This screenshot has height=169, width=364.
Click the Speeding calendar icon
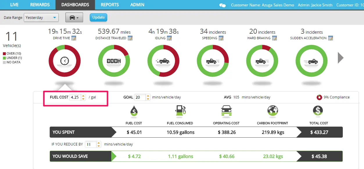(221, 38)
